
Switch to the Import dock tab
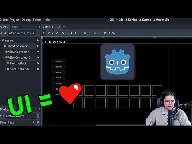(x=16, y=27)
